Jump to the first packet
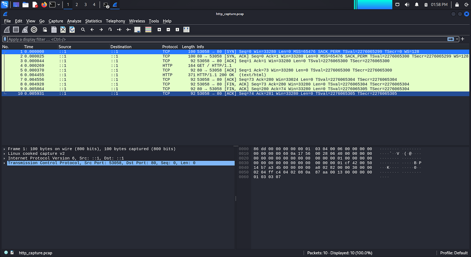471x257 pixels. click(x=119, y=30)
